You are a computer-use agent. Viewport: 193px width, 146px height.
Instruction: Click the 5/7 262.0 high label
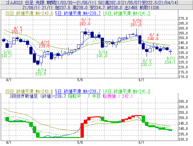[x=85, y=22]
